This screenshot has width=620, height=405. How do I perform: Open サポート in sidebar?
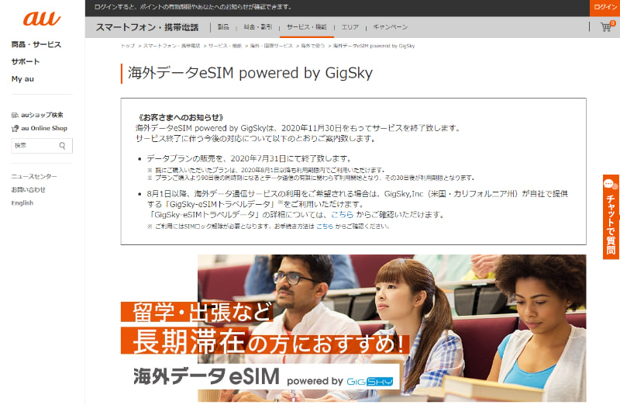pos(26,61)
